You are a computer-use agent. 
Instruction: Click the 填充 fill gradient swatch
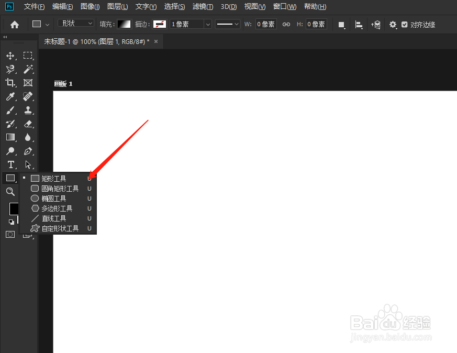pyautogui.click(x=124, y=24)
